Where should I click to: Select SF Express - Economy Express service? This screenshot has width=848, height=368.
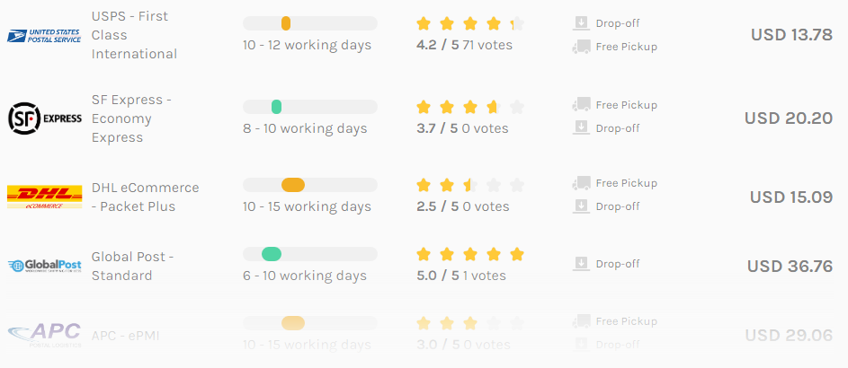(x=131, y=118)
